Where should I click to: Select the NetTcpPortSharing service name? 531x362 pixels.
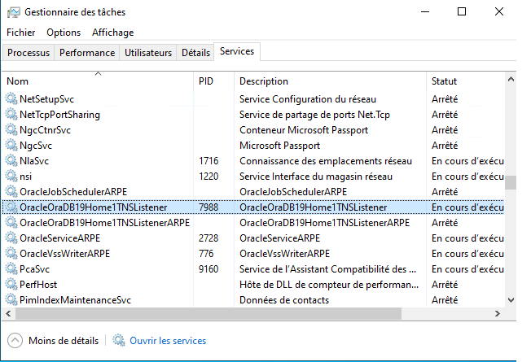[x=60, y=115]
